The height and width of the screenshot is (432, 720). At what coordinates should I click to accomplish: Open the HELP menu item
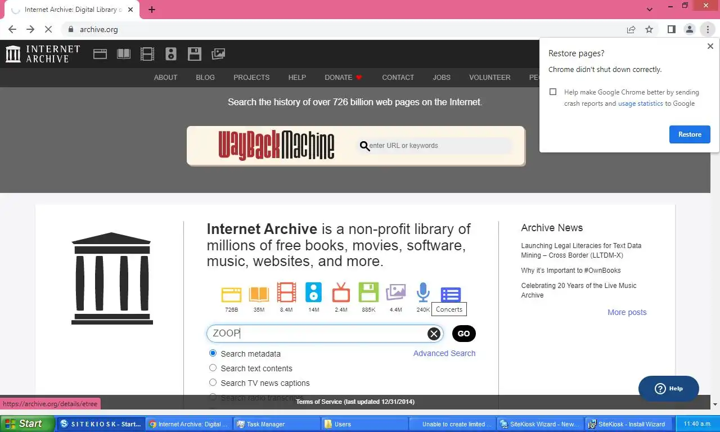tap(297, 78)
